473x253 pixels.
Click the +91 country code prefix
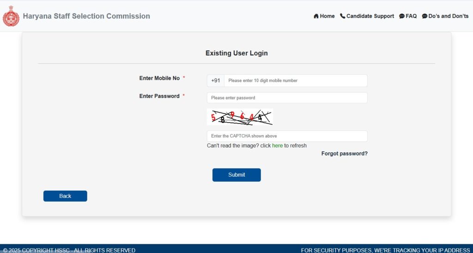[216, 80]
